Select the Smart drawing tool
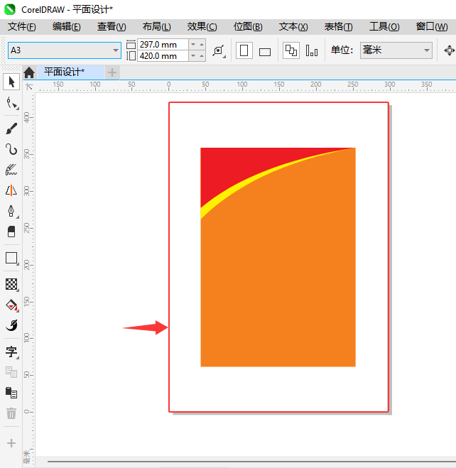This screenshot has height=468, width=456. [11, 170]
